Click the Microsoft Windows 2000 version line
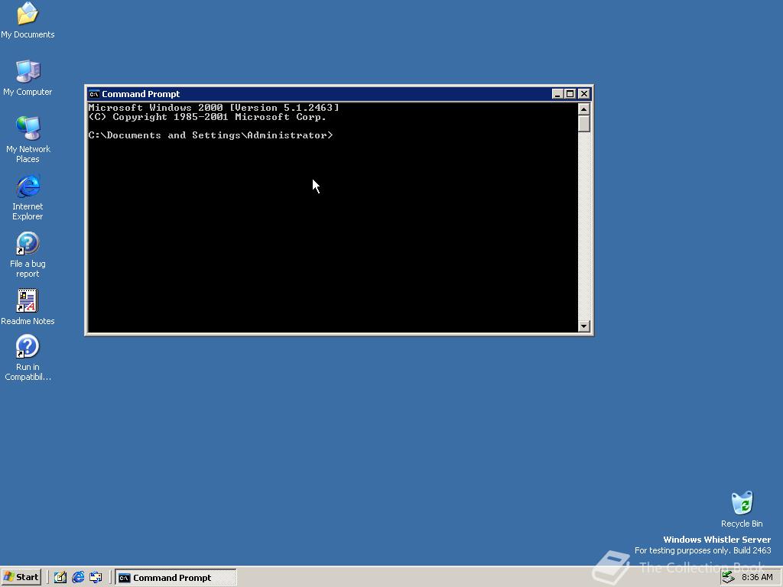This screenshot has width=783, height=587. click(214, 107)
